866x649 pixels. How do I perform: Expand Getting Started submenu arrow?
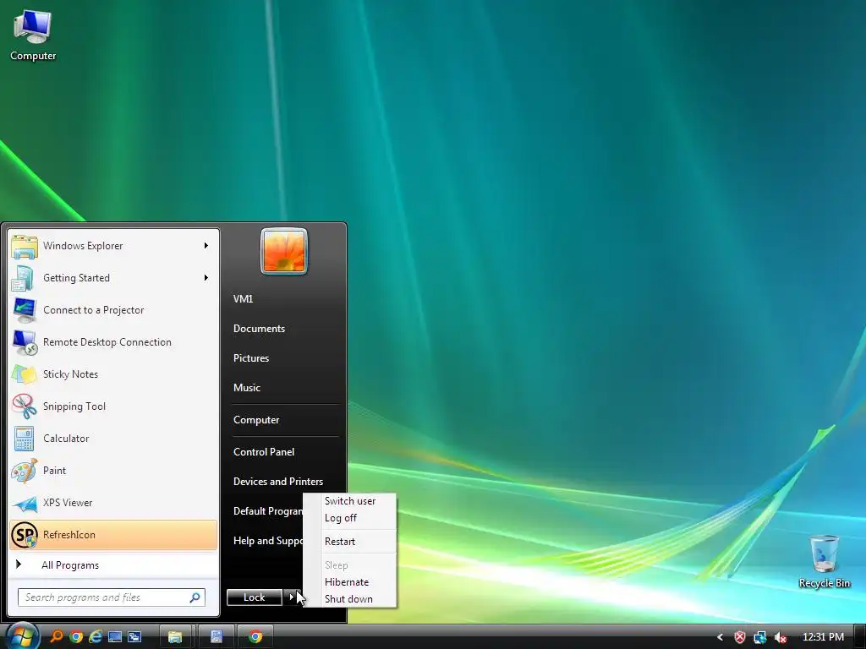[206, 277]
